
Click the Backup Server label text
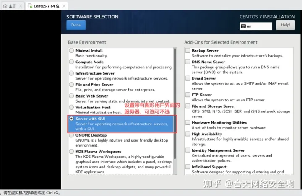[205, 51]
